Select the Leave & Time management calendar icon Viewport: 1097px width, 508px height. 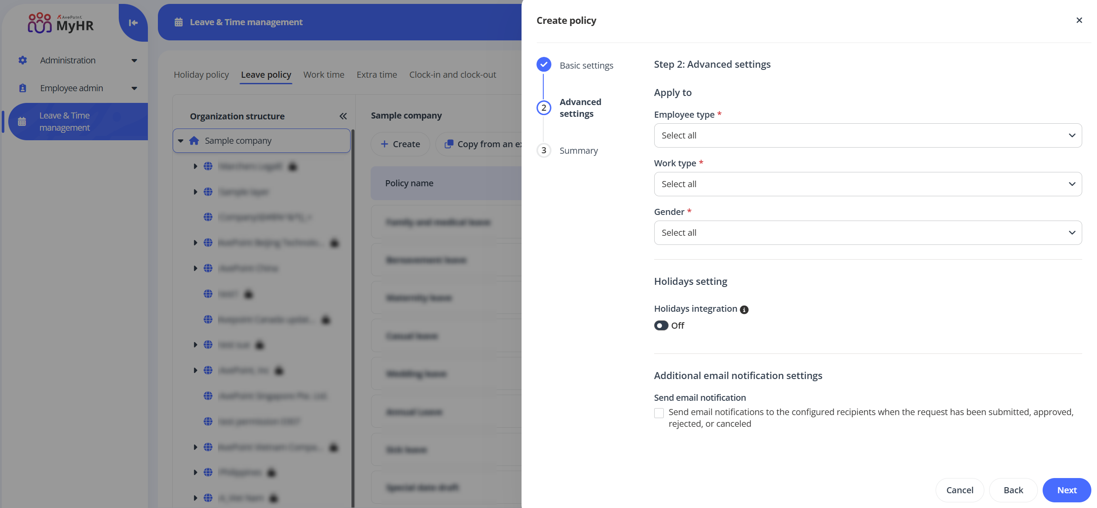click(x=22, y=122)
